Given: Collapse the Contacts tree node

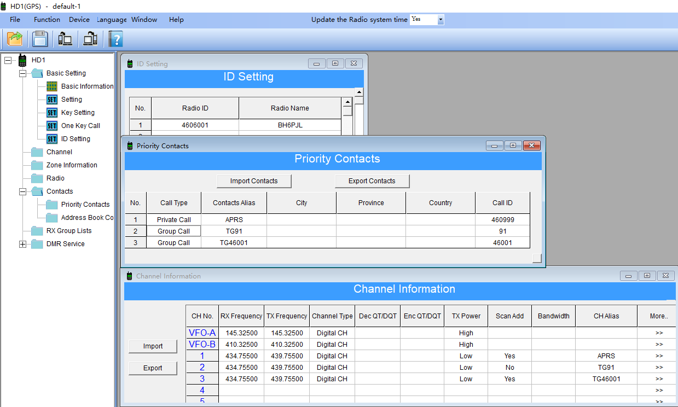Looking at the screenshot, I should click(22, 191).
